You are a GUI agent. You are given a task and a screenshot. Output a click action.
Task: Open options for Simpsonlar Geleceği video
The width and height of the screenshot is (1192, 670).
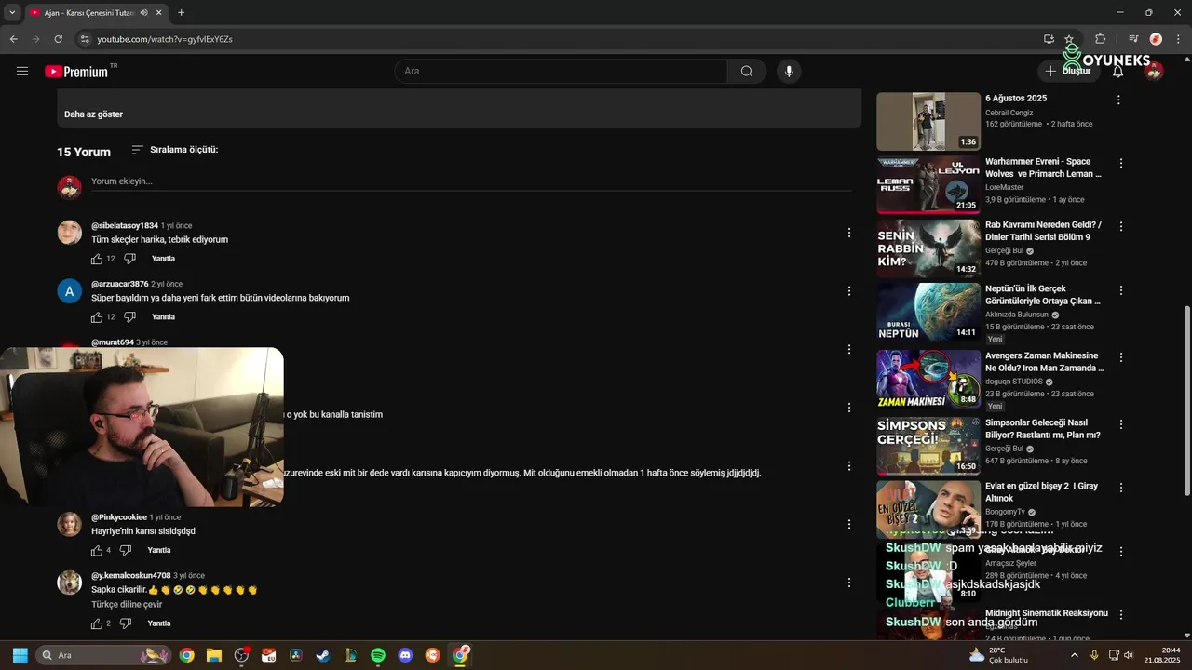click(x=1120, y=424)
